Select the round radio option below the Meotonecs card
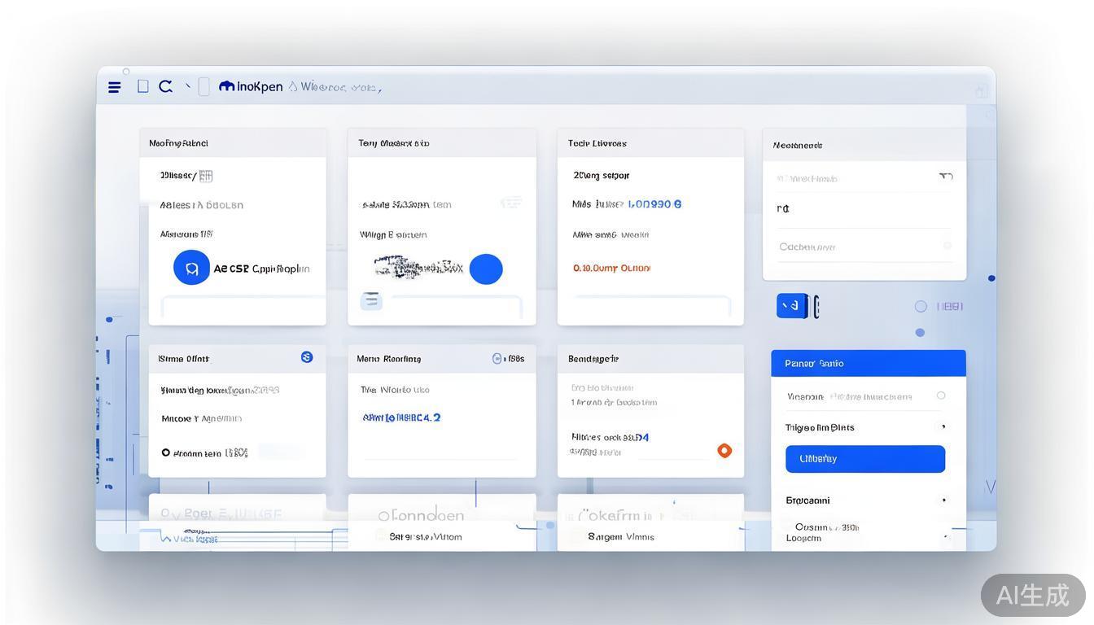Image resolution: width=1094 pixels, height=625 pixels. [x=921, y=307]
